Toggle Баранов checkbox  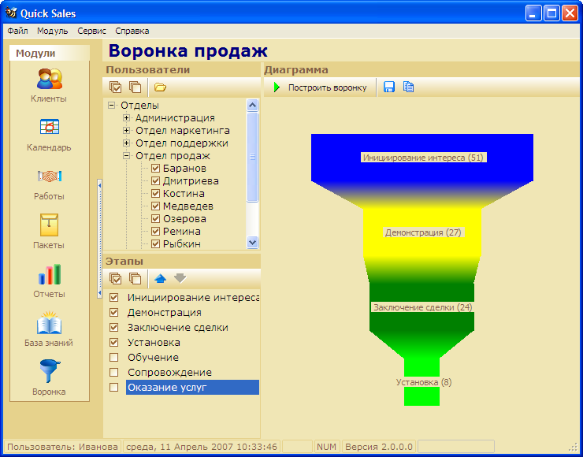[x=155, y=169]
